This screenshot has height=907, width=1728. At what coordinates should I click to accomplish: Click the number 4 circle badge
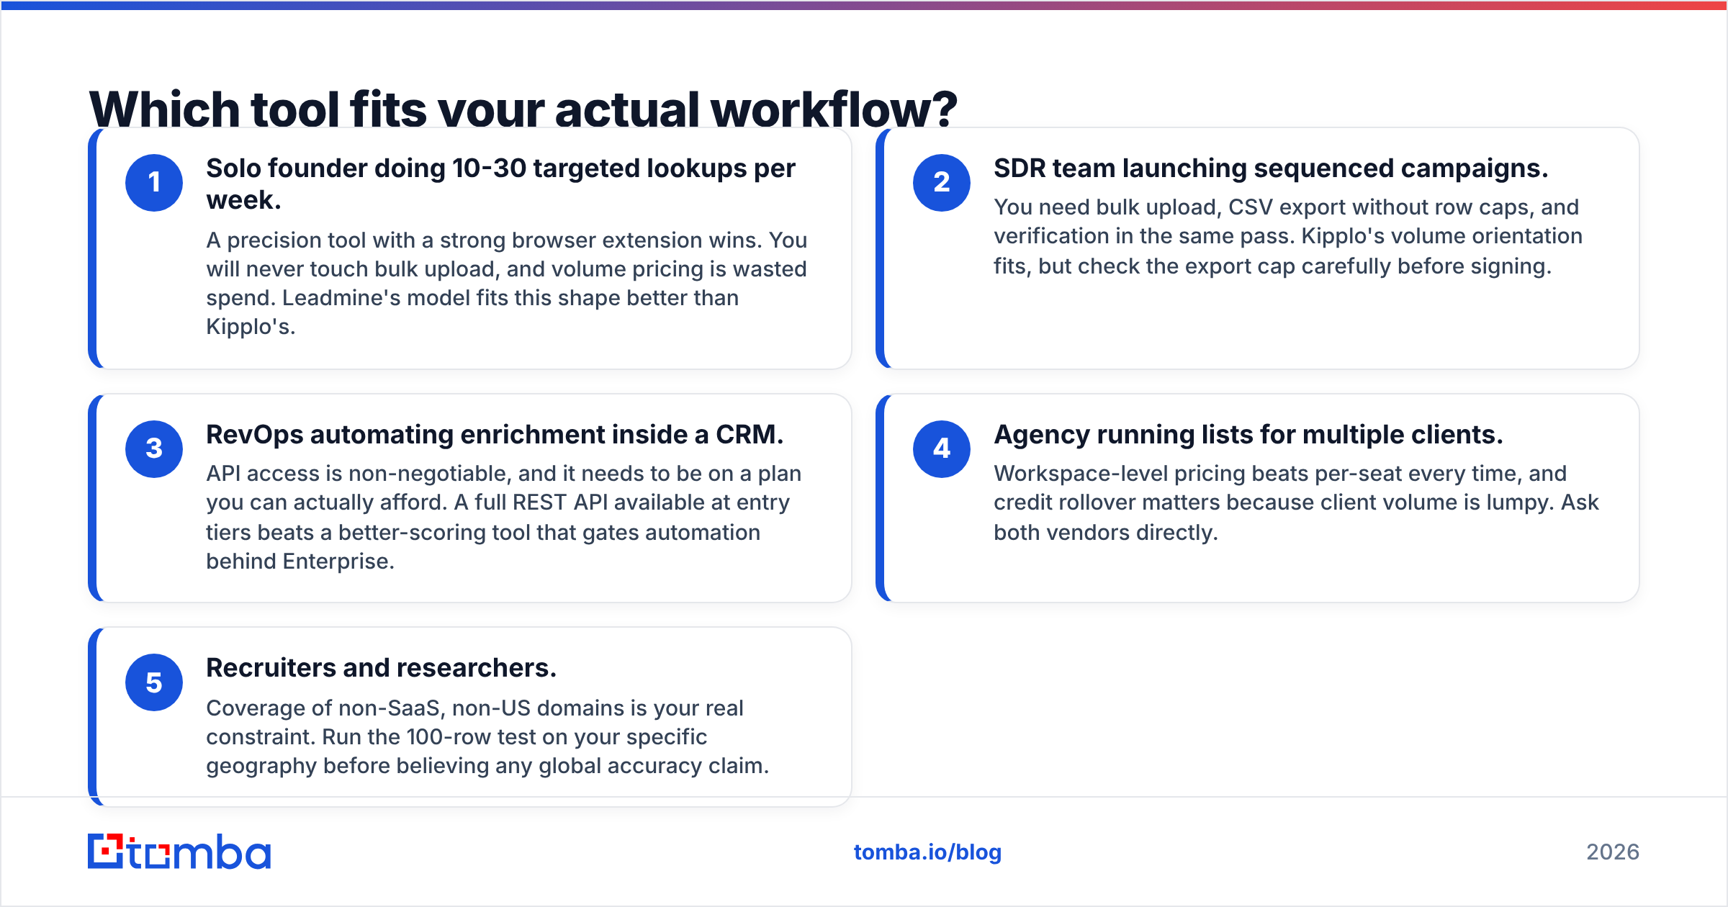[942, 449]
